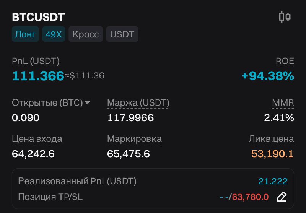The height and width of the screenshot is (213, 306).
Task: Show the Маркировка label explanation
Action: point(135,139)
